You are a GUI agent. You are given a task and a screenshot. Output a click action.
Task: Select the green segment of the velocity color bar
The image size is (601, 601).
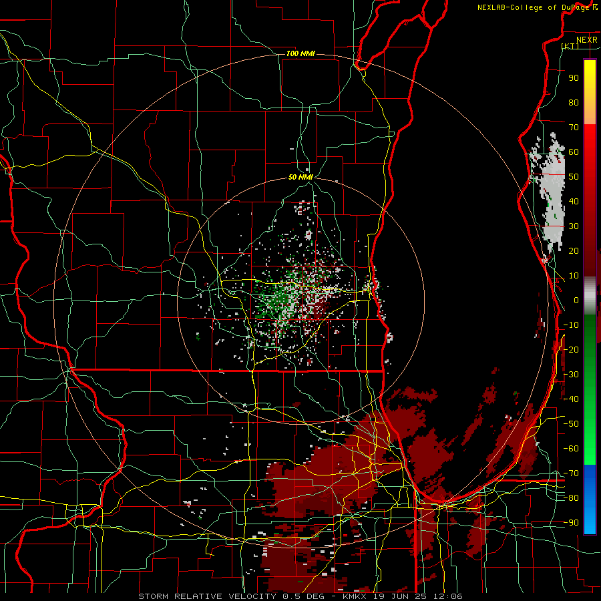590,389
